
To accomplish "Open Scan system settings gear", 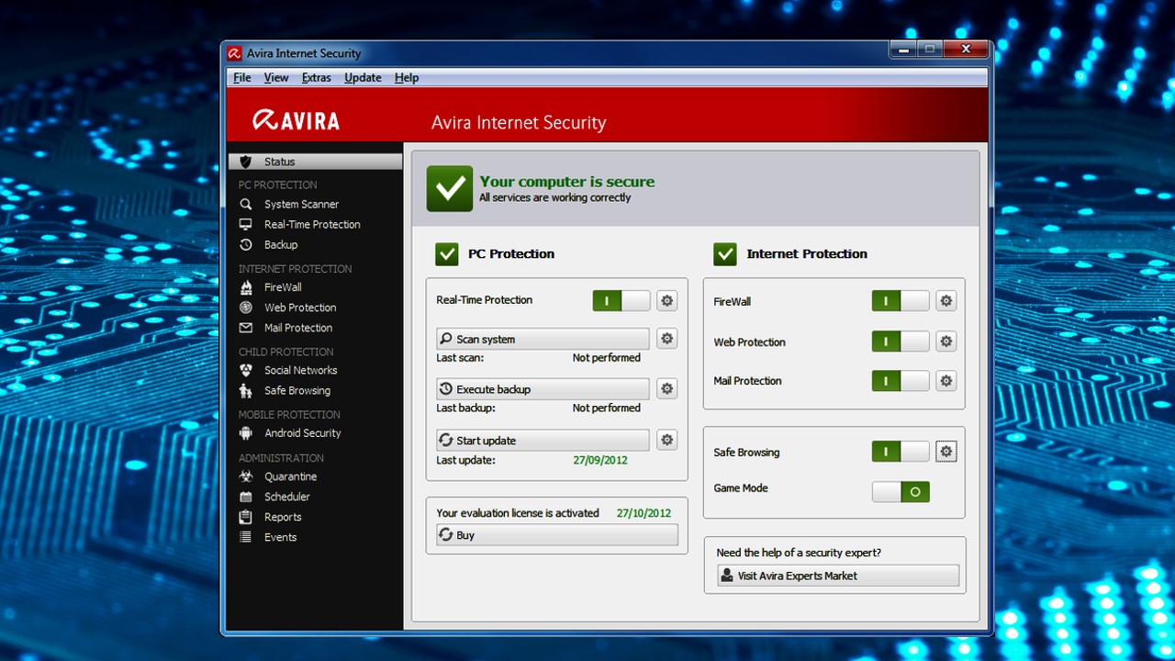I will click(667, 339).
